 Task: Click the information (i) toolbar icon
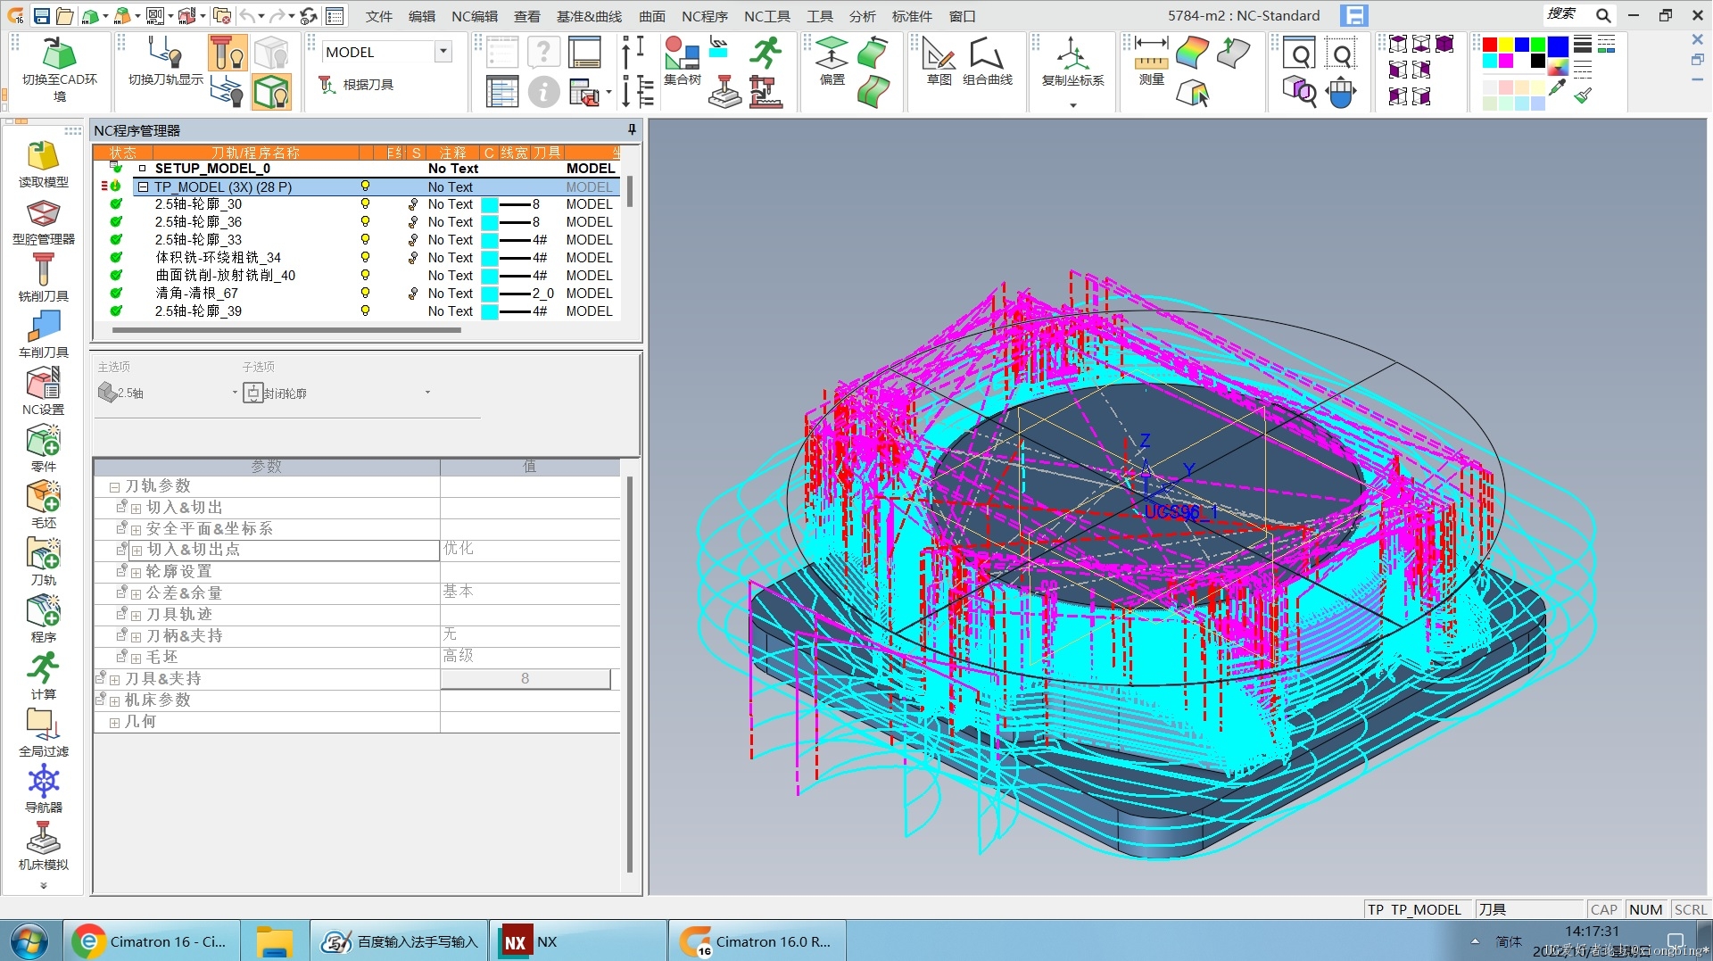[543, 92]
